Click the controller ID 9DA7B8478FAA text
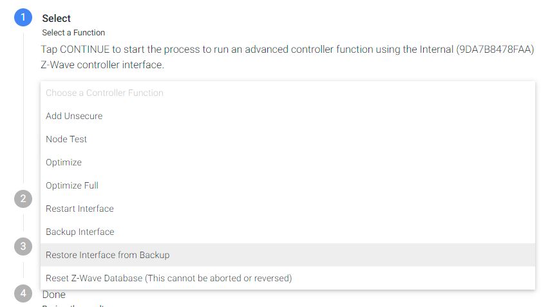 [495, 50]
